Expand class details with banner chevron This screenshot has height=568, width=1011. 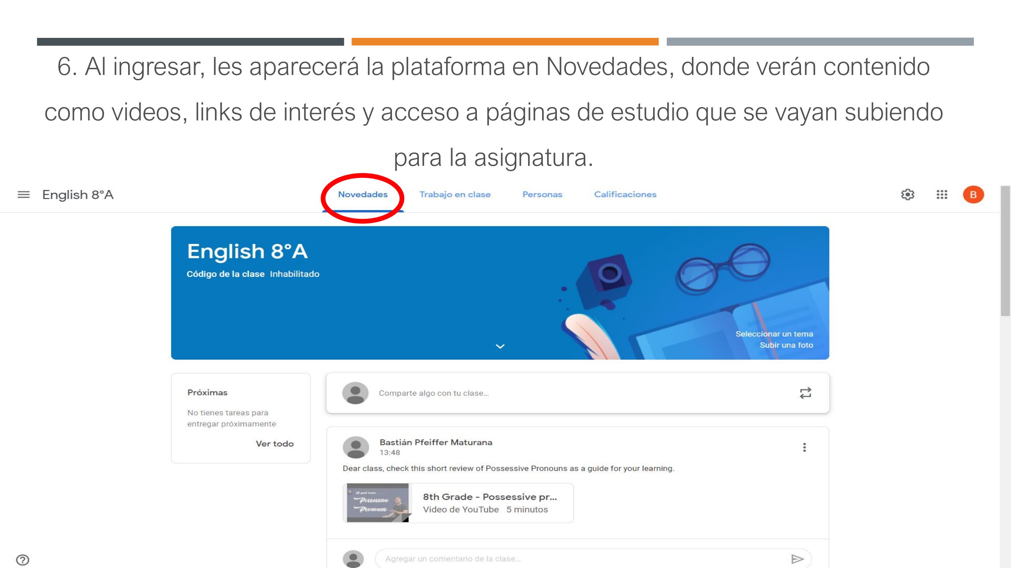tap(500, 346)
